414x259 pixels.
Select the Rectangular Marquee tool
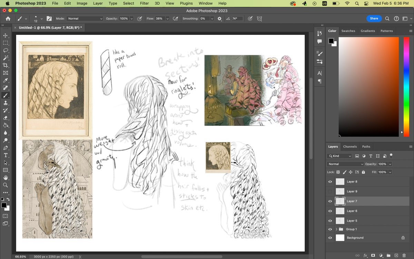point(6,43)
